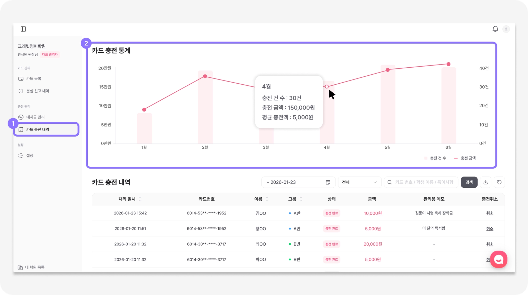
Task: Click the refresh reset icon
Action: pos(499,182)
